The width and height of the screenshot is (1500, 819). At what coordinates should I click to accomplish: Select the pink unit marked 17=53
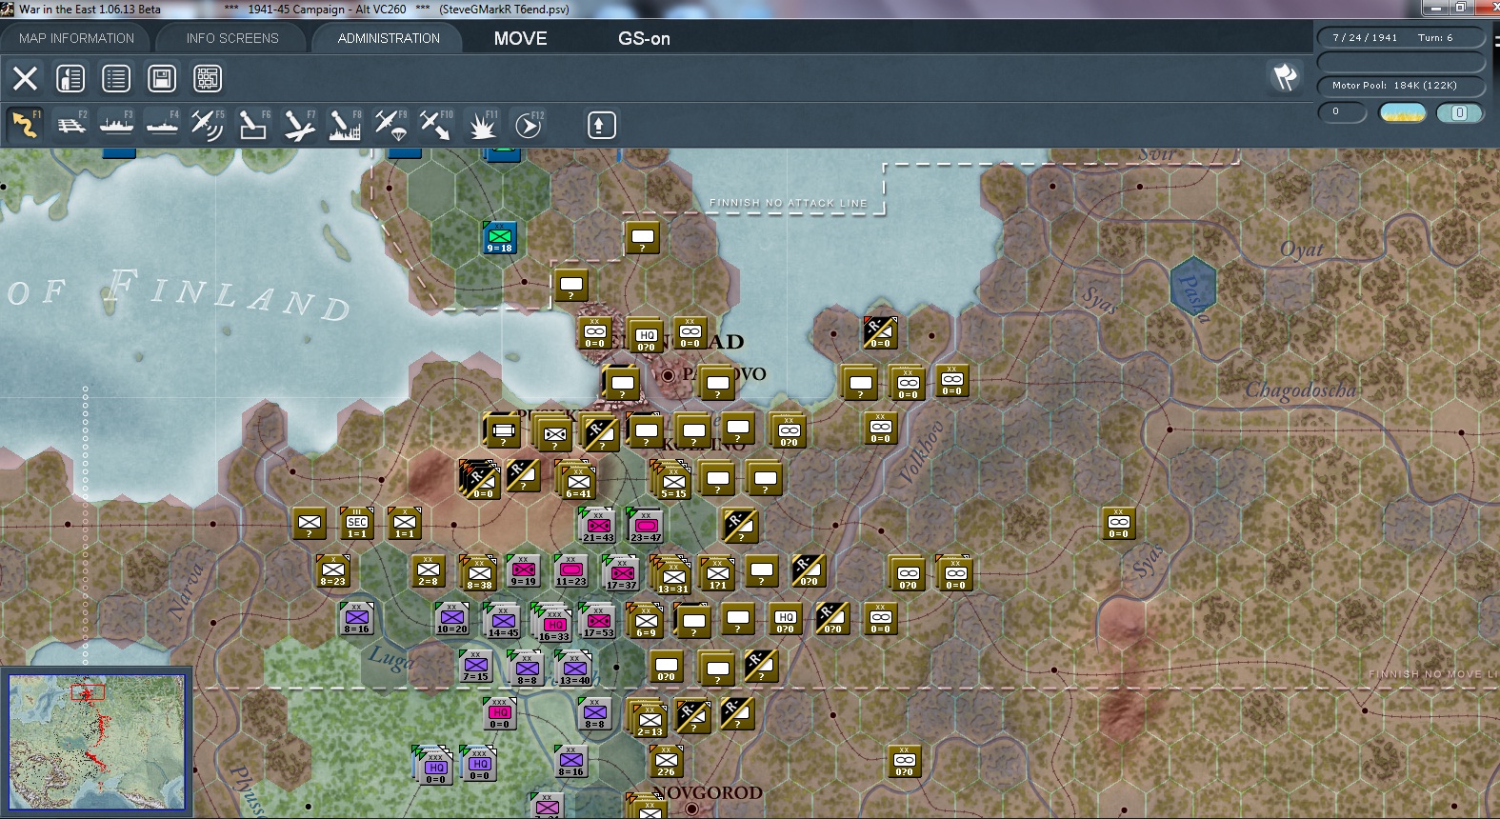(598, 622)
